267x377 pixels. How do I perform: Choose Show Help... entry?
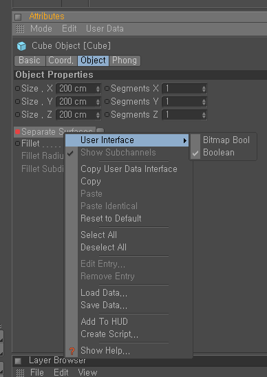tap(105, 351)
